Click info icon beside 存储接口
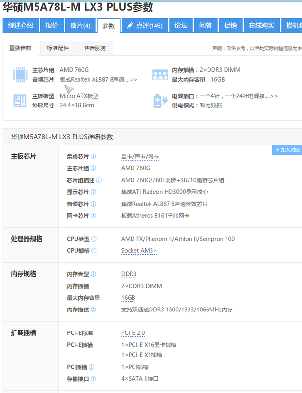 pos(94,379)
